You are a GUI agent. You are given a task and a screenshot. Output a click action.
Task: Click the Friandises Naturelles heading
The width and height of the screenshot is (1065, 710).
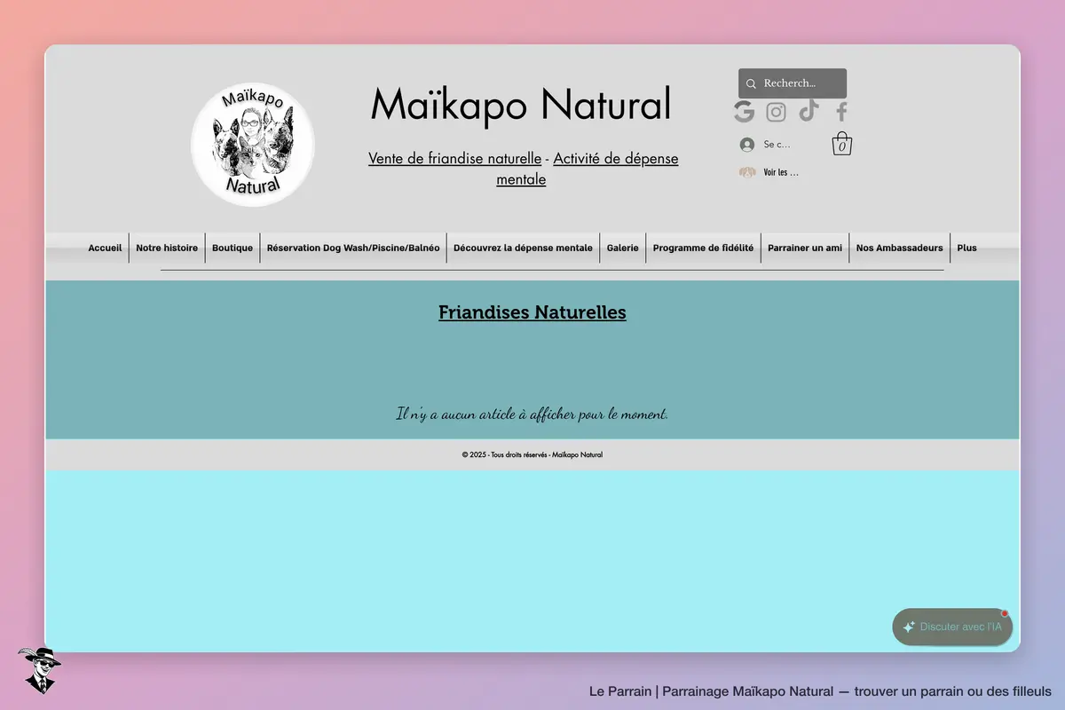[x=532, y=312]
